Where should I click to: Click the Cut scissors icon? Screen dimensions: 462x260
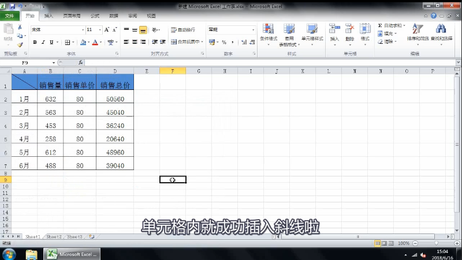(x=20, y=27)
